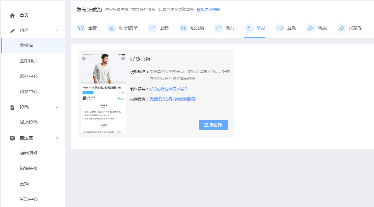Click the share arrow icon for 买家秀
The image size is (374, 207).
click(341, 28)
